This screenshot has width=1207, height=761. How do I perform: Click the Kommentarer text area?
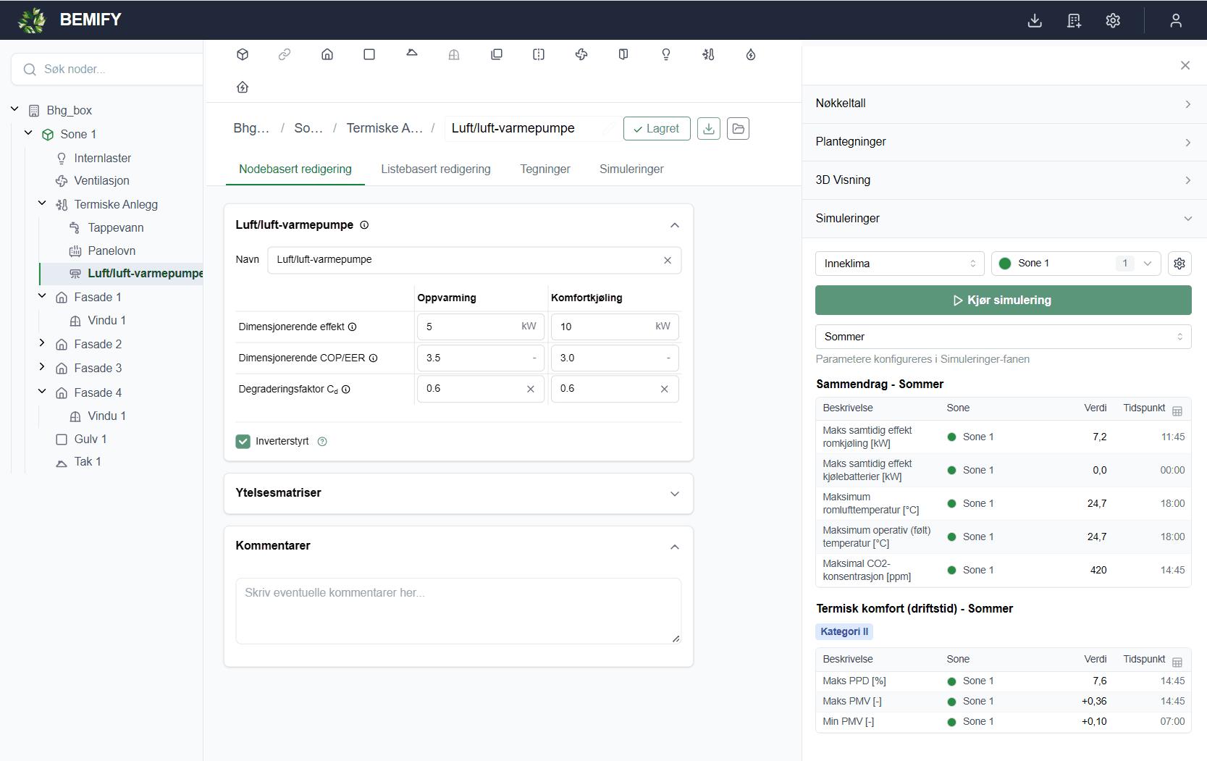point(458,611)
